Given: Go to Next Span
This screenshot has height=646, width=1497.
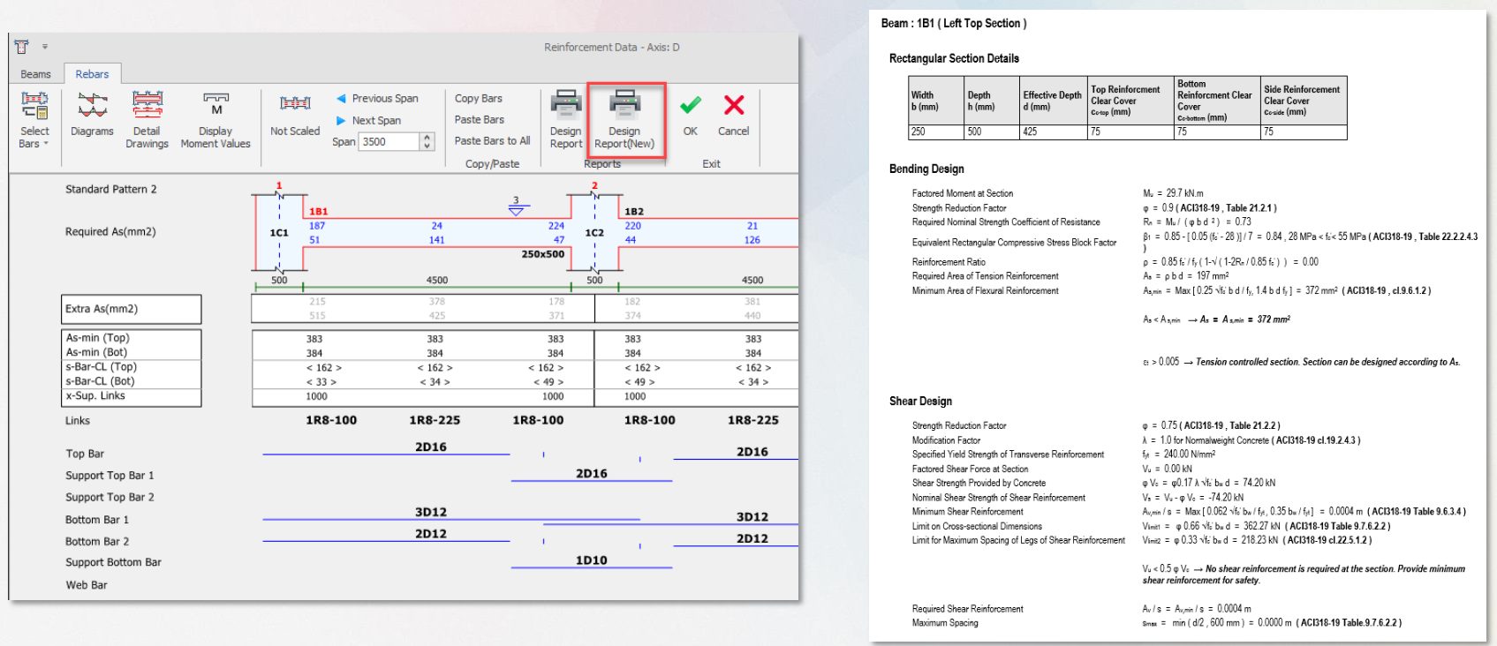Looking at the screenshot, I should [x=368, y=120].
